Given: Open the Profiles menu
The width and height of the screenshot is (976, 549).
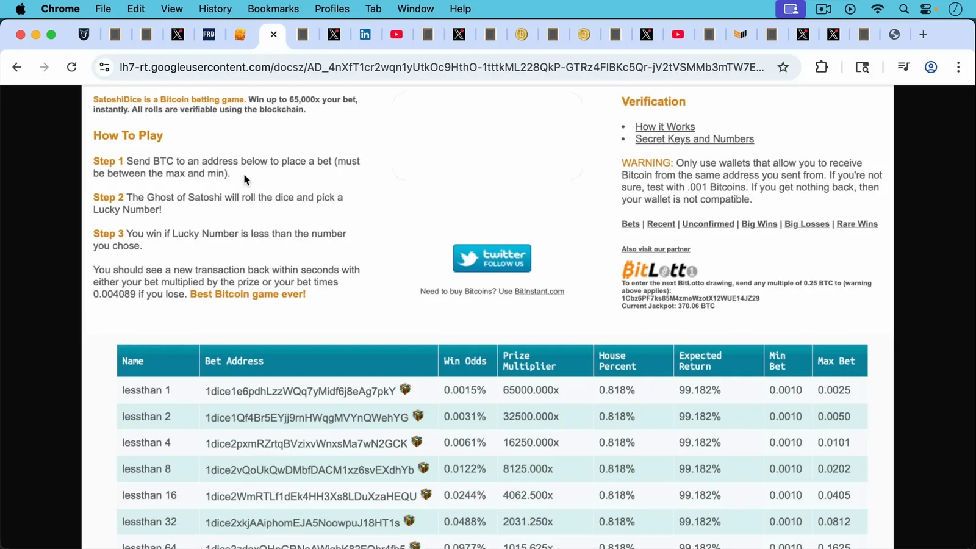Looking at the screenshot, I should [332, 9].
